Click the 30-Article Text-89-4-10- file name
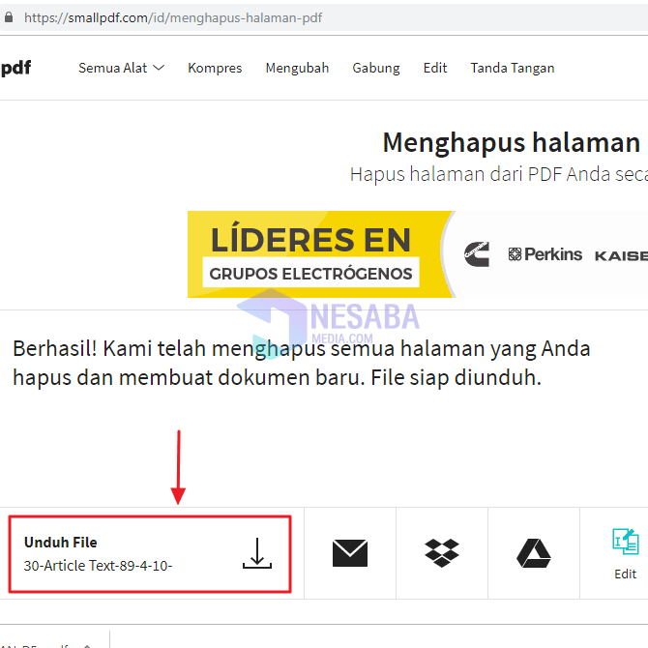The width and height of the screenshot is (648, 648). [x=98, y=566]
